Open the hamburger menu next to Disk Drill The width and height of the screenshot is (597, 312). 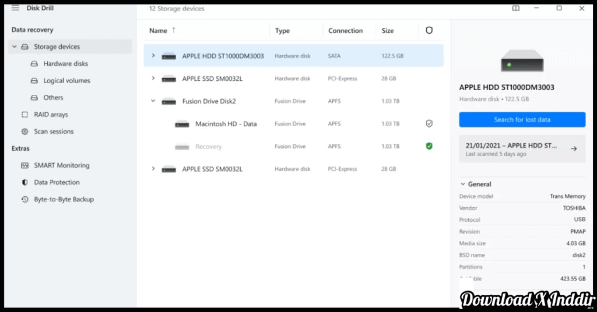[x=15, y=8]
